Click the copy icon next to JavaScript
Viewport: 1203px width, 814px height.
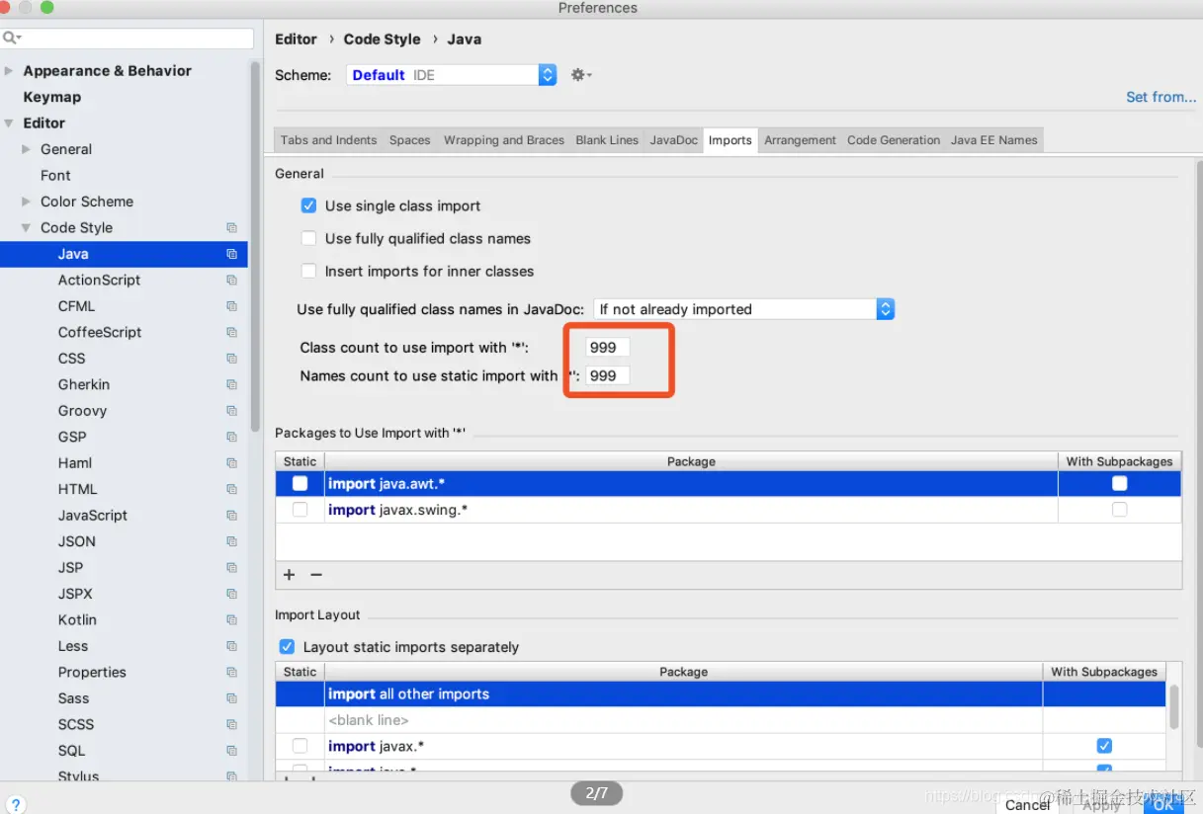pos(231,516)
